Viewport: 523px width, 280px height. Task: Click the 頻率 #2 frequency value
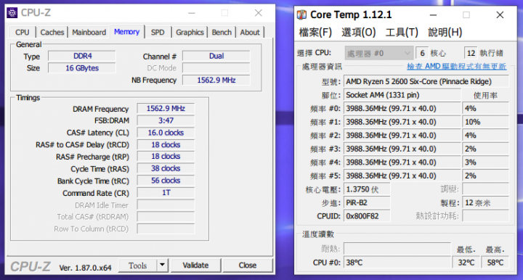402,136
